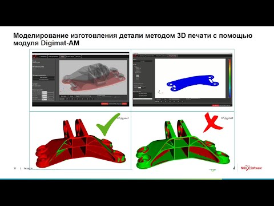Select the highlighted active tab in left Digimat window

pyautogui.click(x=62, y=57)
